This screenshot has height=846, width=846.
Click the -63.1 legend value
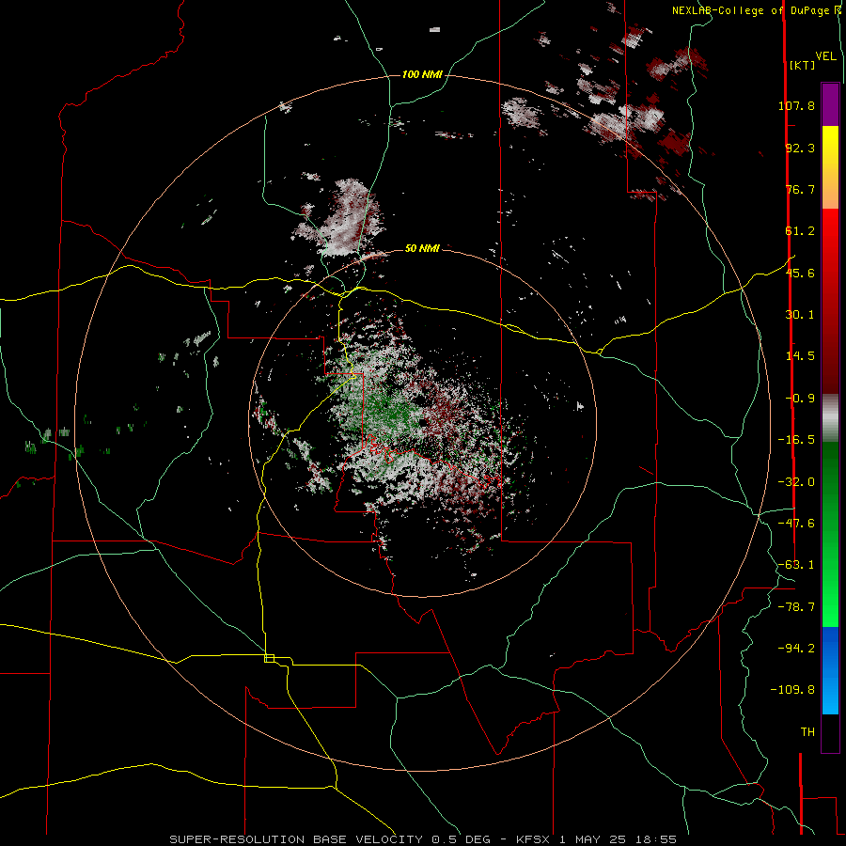796,565
